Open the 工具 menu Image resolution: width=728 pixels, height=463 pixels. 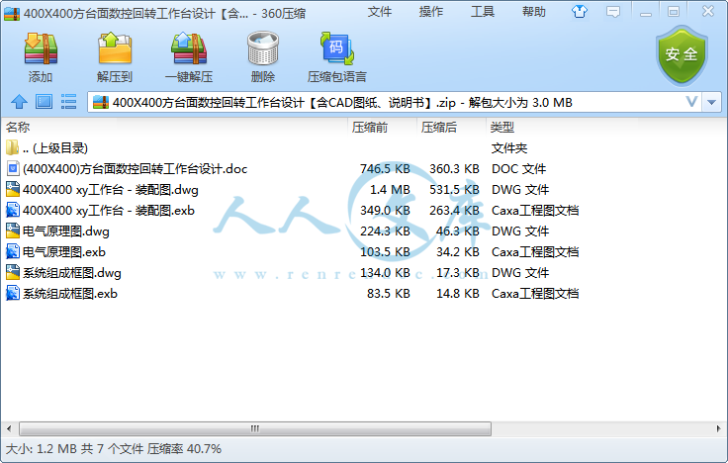click(483, 12)
